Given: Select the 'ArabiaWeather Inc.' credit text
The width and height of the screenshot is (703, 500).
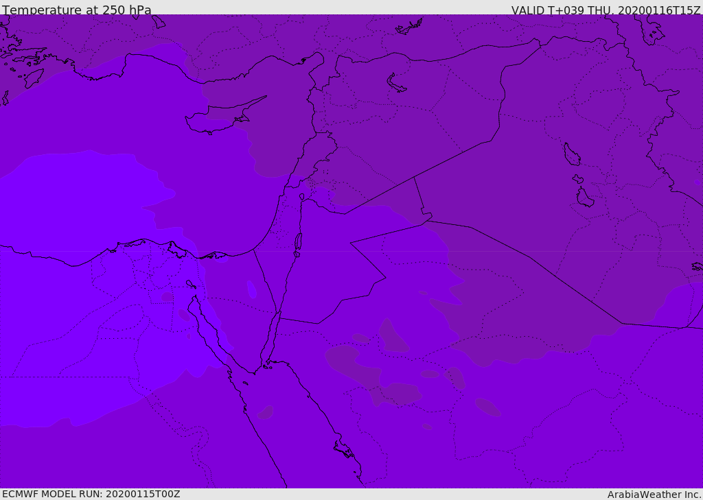Looking at the screenshot, I should click(x=654, y=495).
